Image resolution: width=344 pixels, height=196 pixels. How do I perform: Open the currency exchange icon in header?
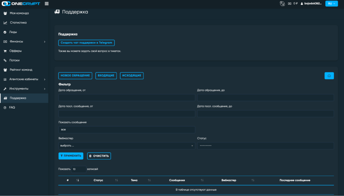pyautogui.click(x=282, y=3)
